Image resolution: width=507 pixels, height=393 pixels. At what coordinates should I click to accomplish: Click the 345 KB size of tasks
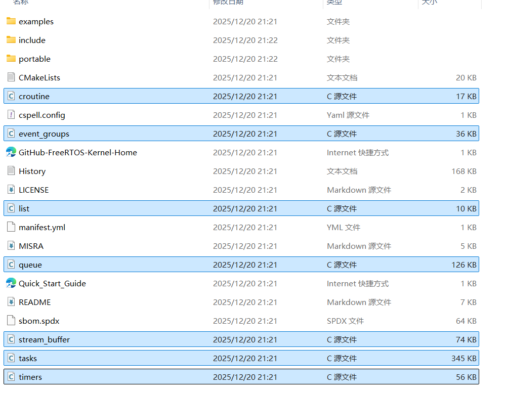pos(464,359)
